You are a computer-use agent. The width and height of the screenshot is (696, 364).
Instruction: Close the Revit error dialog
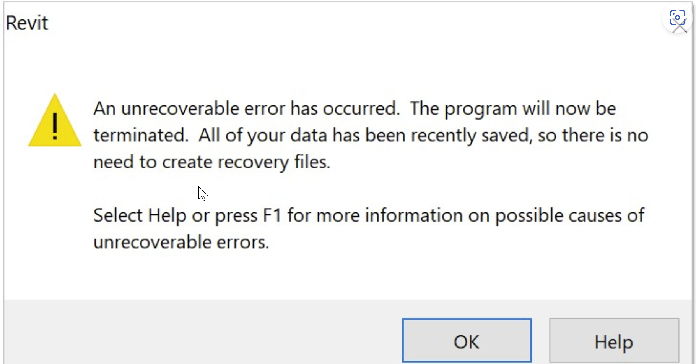tap(680, 28)
